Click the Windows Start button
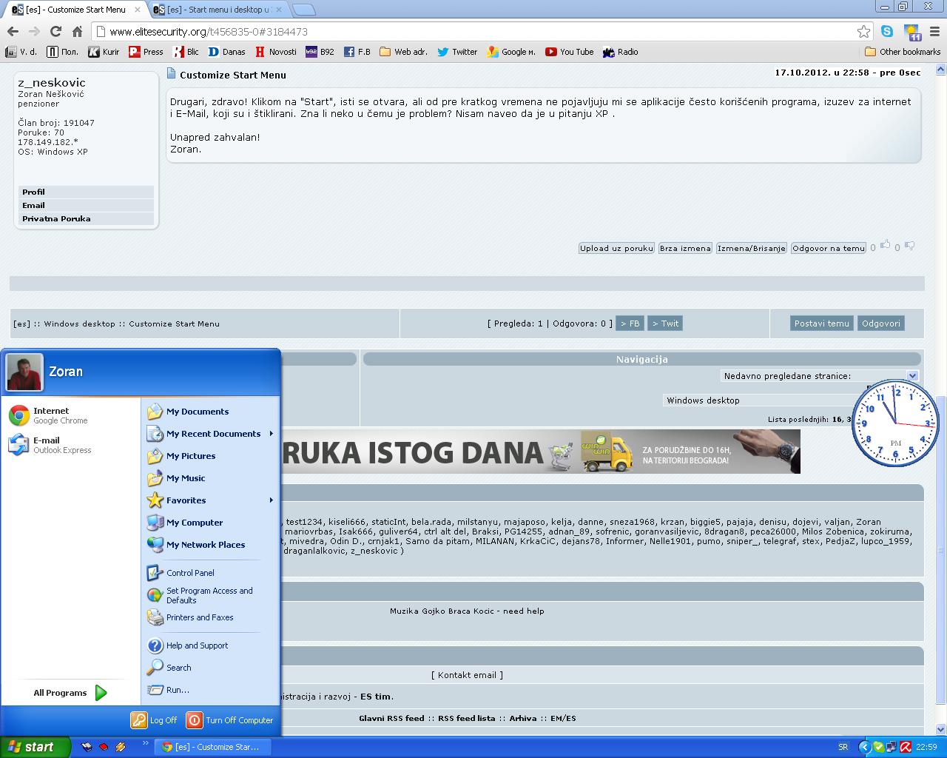 point(35,747)
